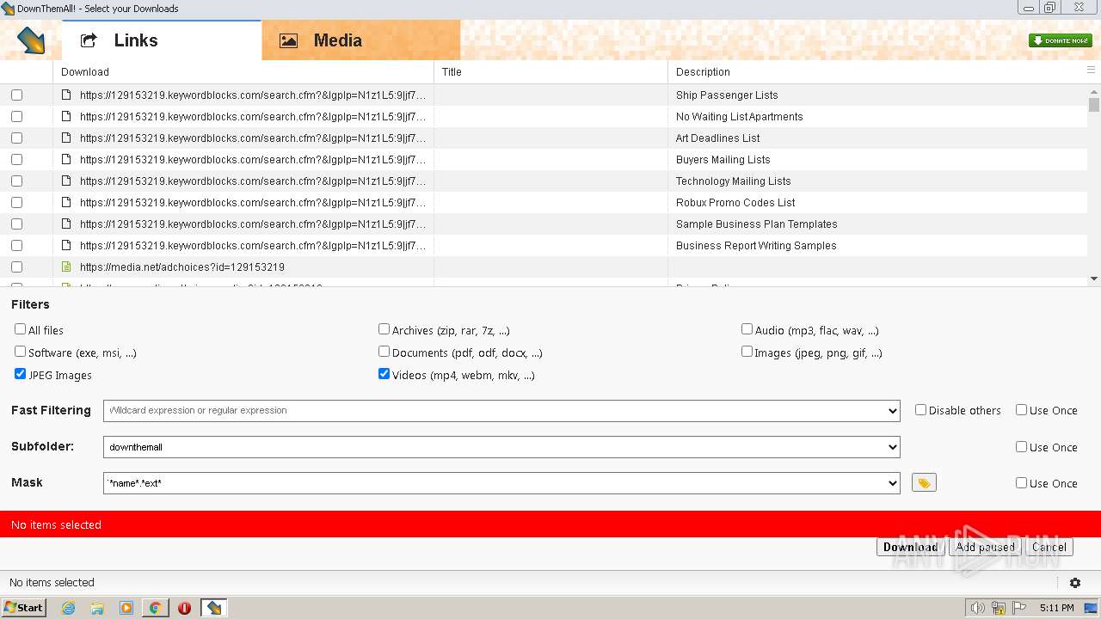The width and height of the screenshot is (1101, 619).
Task: Click the DownThemAll arrow logo icon
Action: [31, 40]
